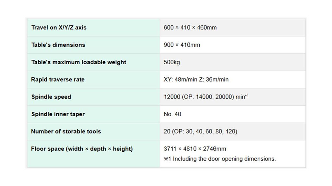332x186 pixels.
Task: Click the 'Spindle speed' row header
Action: 51,97
